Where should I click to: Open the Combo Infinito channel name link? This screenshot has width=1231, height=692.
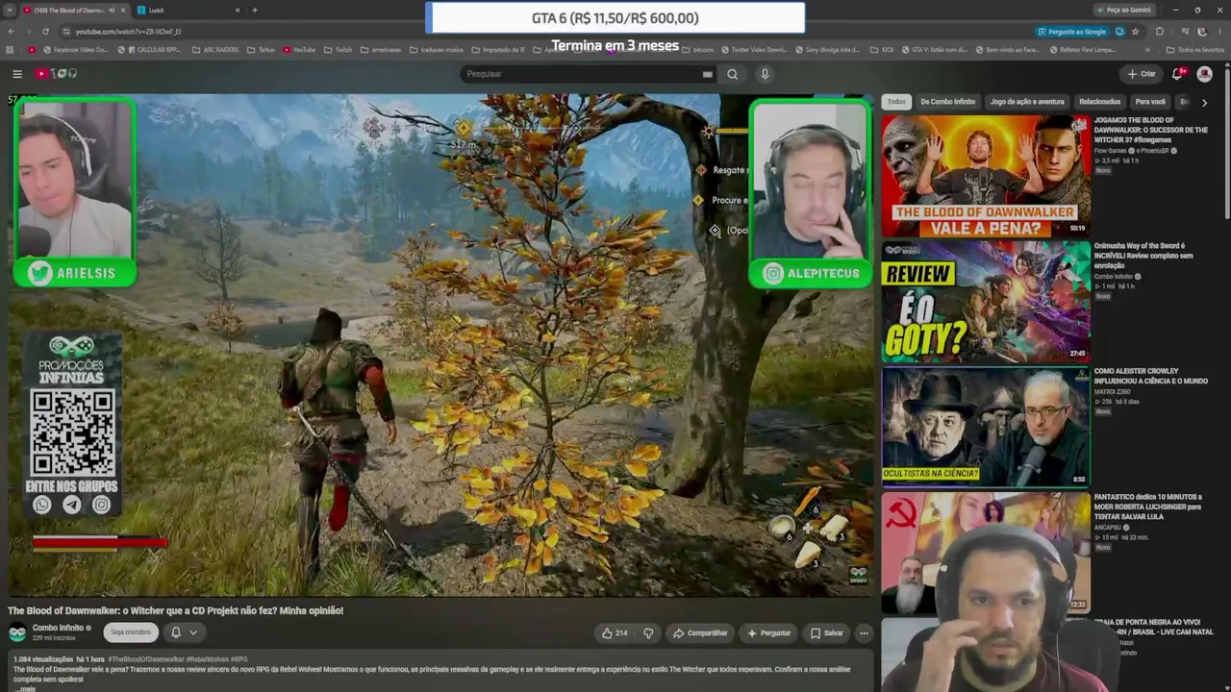coord(58,628)
